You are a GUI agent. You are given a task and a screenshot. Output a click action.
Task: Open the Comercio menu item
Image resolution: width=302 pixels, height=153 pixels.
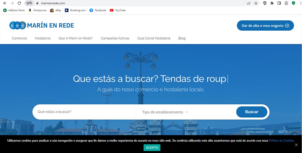19,38
